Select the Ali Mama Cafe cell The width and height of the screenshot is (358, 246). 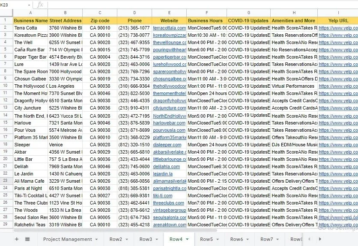coord(30,181)
